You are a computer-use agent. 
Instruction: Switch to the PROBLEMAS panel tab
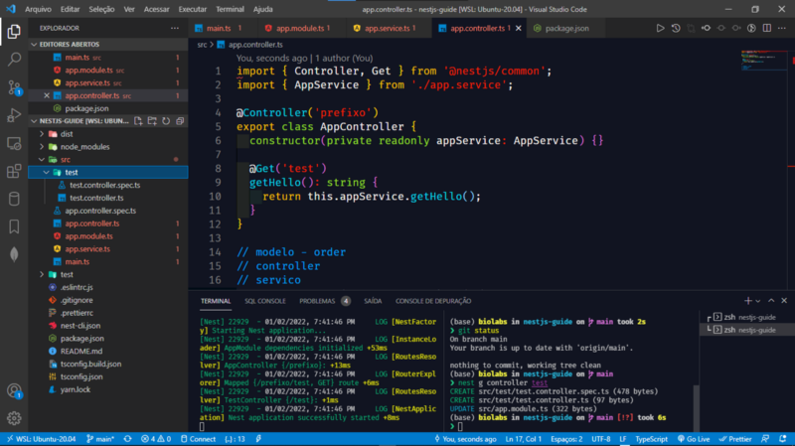[x=317, y=301]
